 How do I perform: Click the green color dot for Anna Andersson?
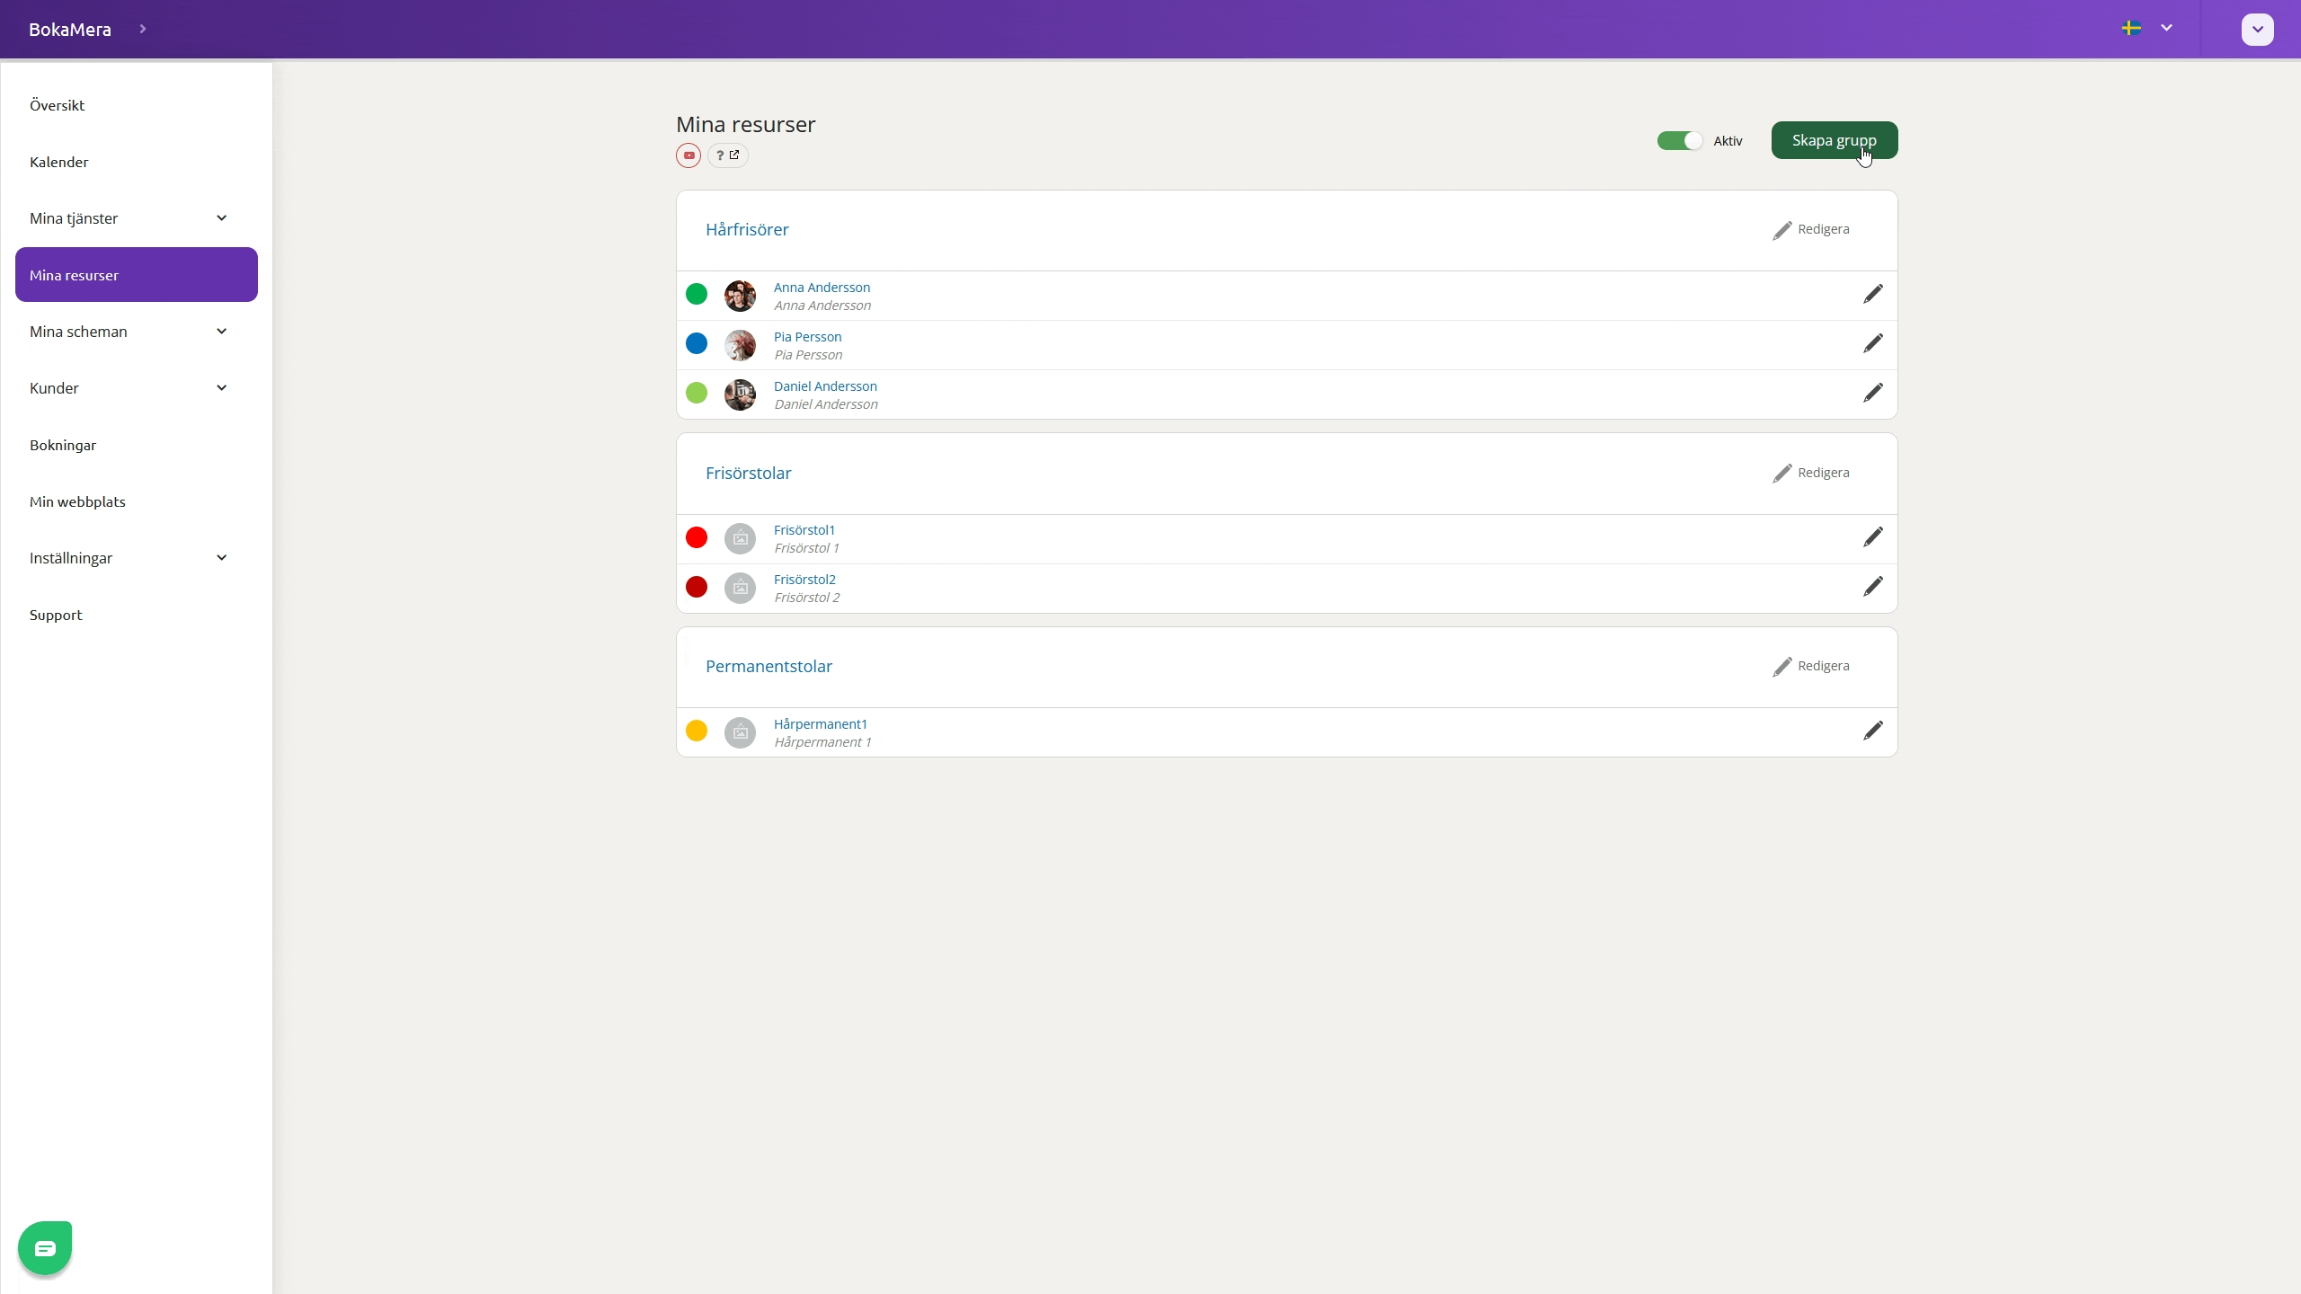tap(697, 294)
